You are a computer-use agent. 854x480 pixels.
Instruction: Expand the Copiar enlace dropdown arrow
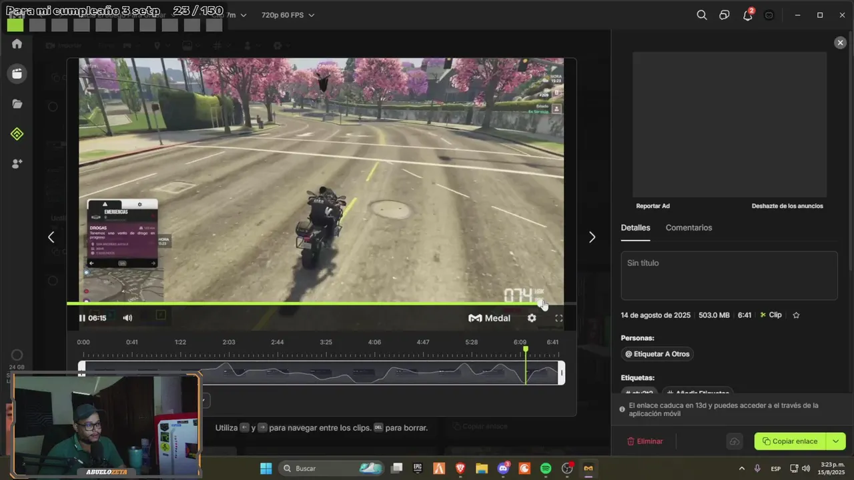coord(836,441)
